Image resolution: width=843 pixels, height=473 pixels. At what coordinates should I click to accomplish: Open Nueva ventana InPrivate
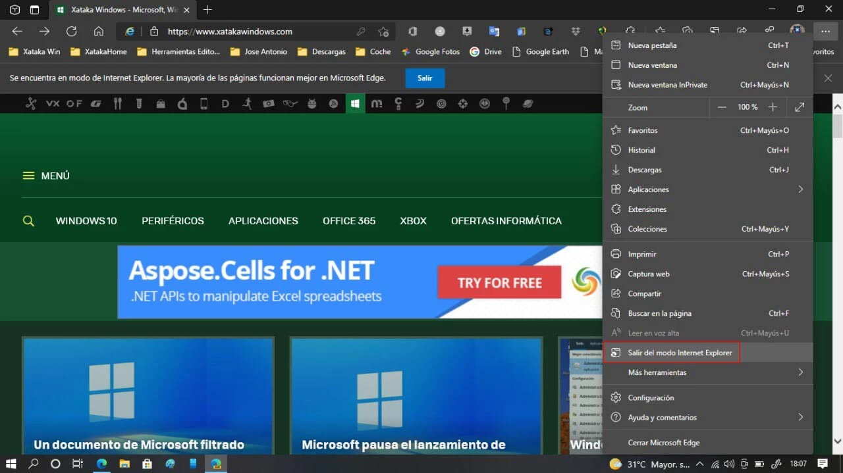coord(667,85)
